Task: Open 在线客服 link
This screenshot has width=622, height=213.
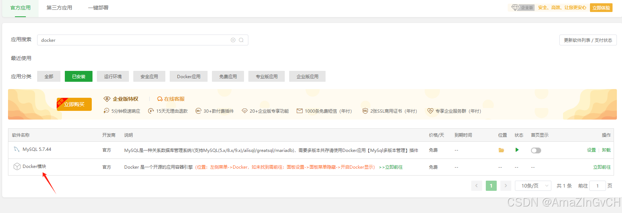Action: tap(174, 99)
